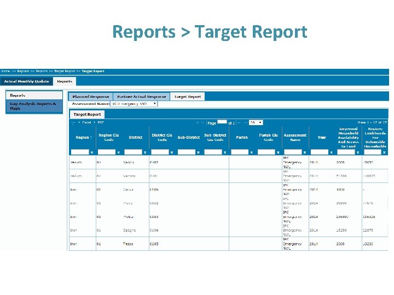Sort by the Parish Gis Code header

point(268,138)
